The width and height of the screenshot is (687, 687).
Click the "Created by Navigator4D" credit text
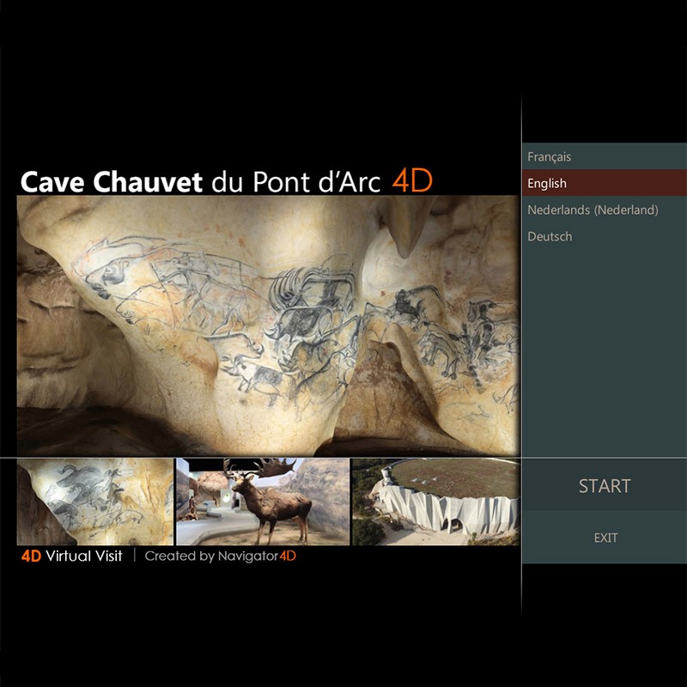click(221, 556)
